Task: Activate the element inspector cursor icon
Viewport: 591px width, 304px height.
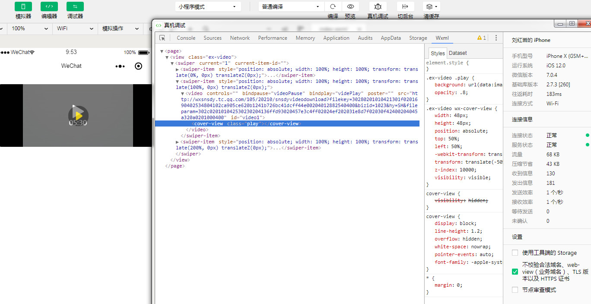Action: (x=162, y=38)
